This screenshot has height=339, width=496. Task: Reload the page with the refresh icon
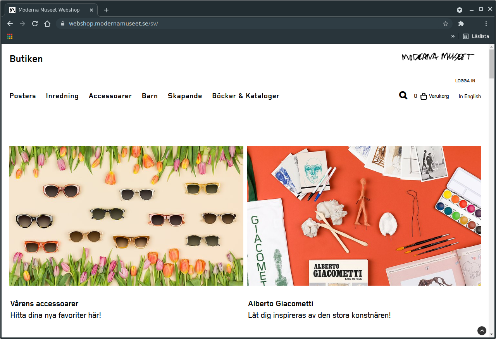[x=35, y=24]
